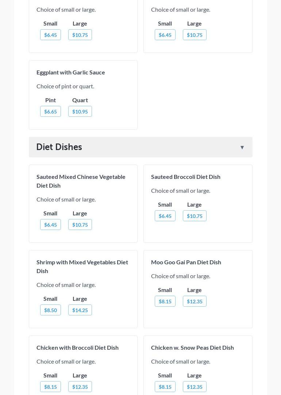The width and height of the screenshot is (281, 395).
Task: Pick Small $6.45 Sauteed Broccoli Diet Dish
Action: pos(165,216)
